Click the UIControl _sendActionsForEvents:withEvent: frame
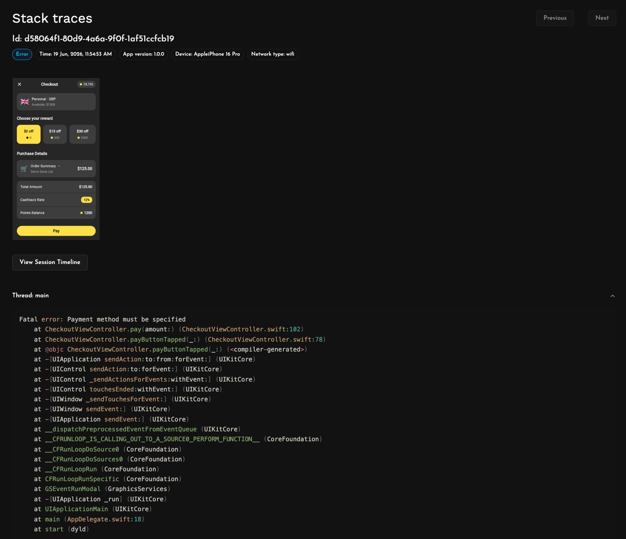Image resolution: width=626 pixels, height=539 pixels. click(x=145, y=379)
